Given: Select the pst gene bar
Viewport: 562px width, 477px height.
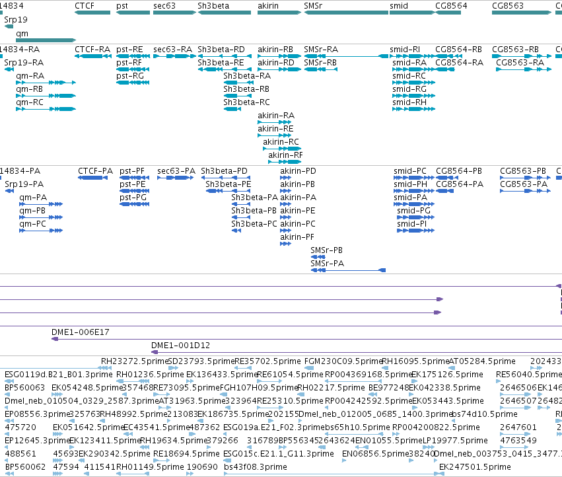Looking at the screenshot, I should (x=133, y=13).
